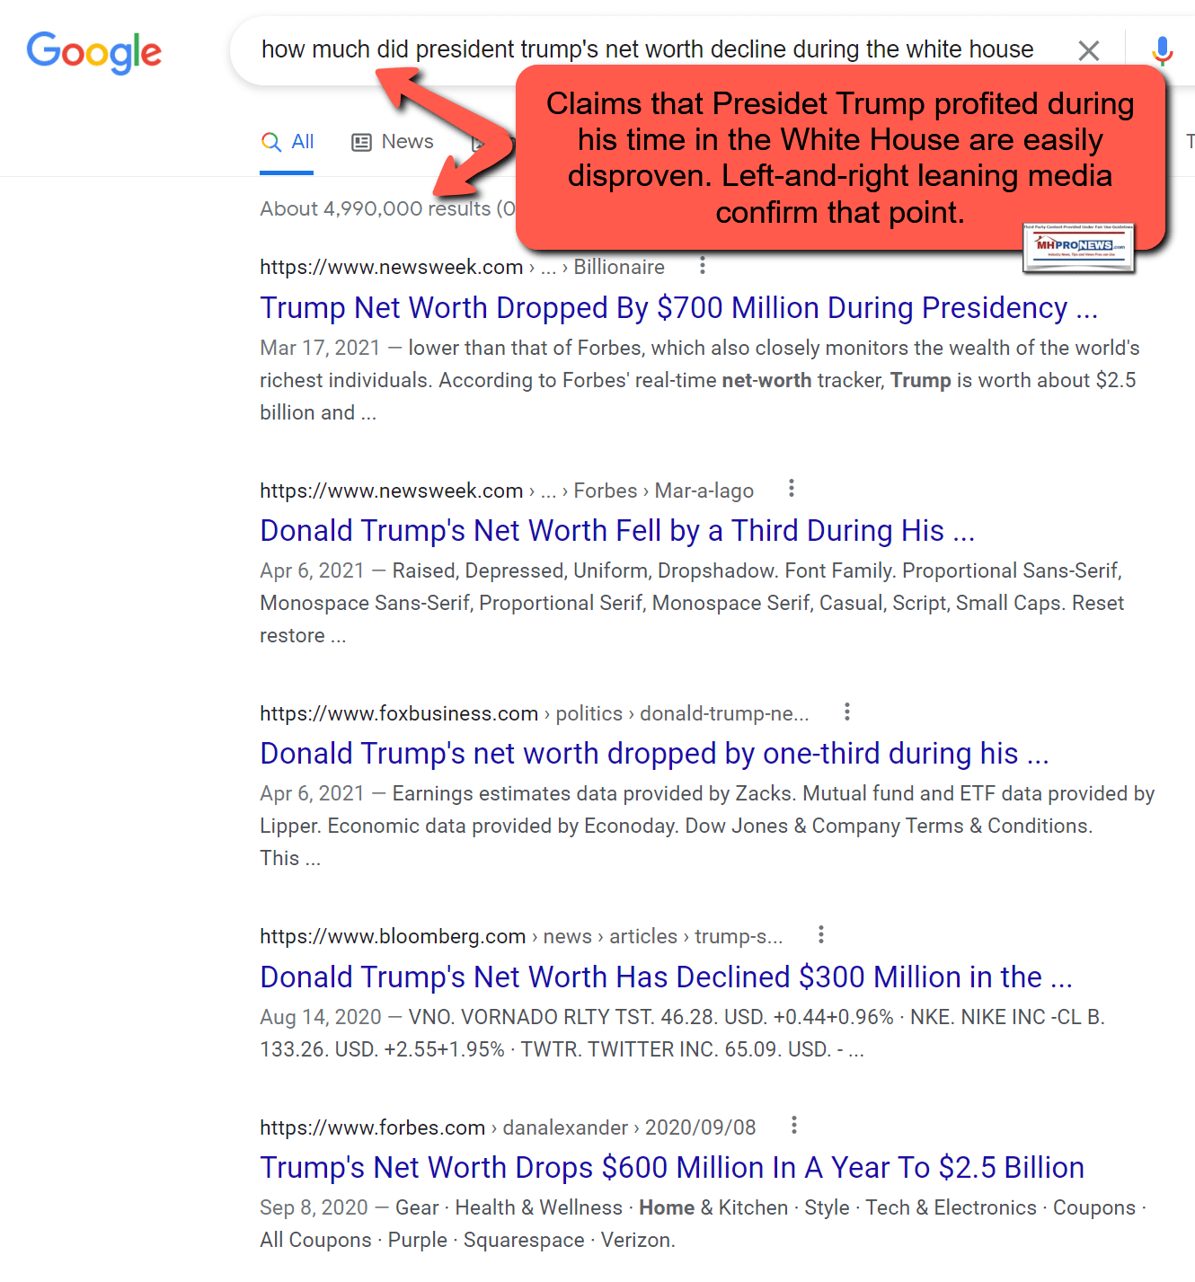Screen dimensions: 1195x1282
Task: Click the Google logo
Action: pyautogui.click(x=93, y=52)
